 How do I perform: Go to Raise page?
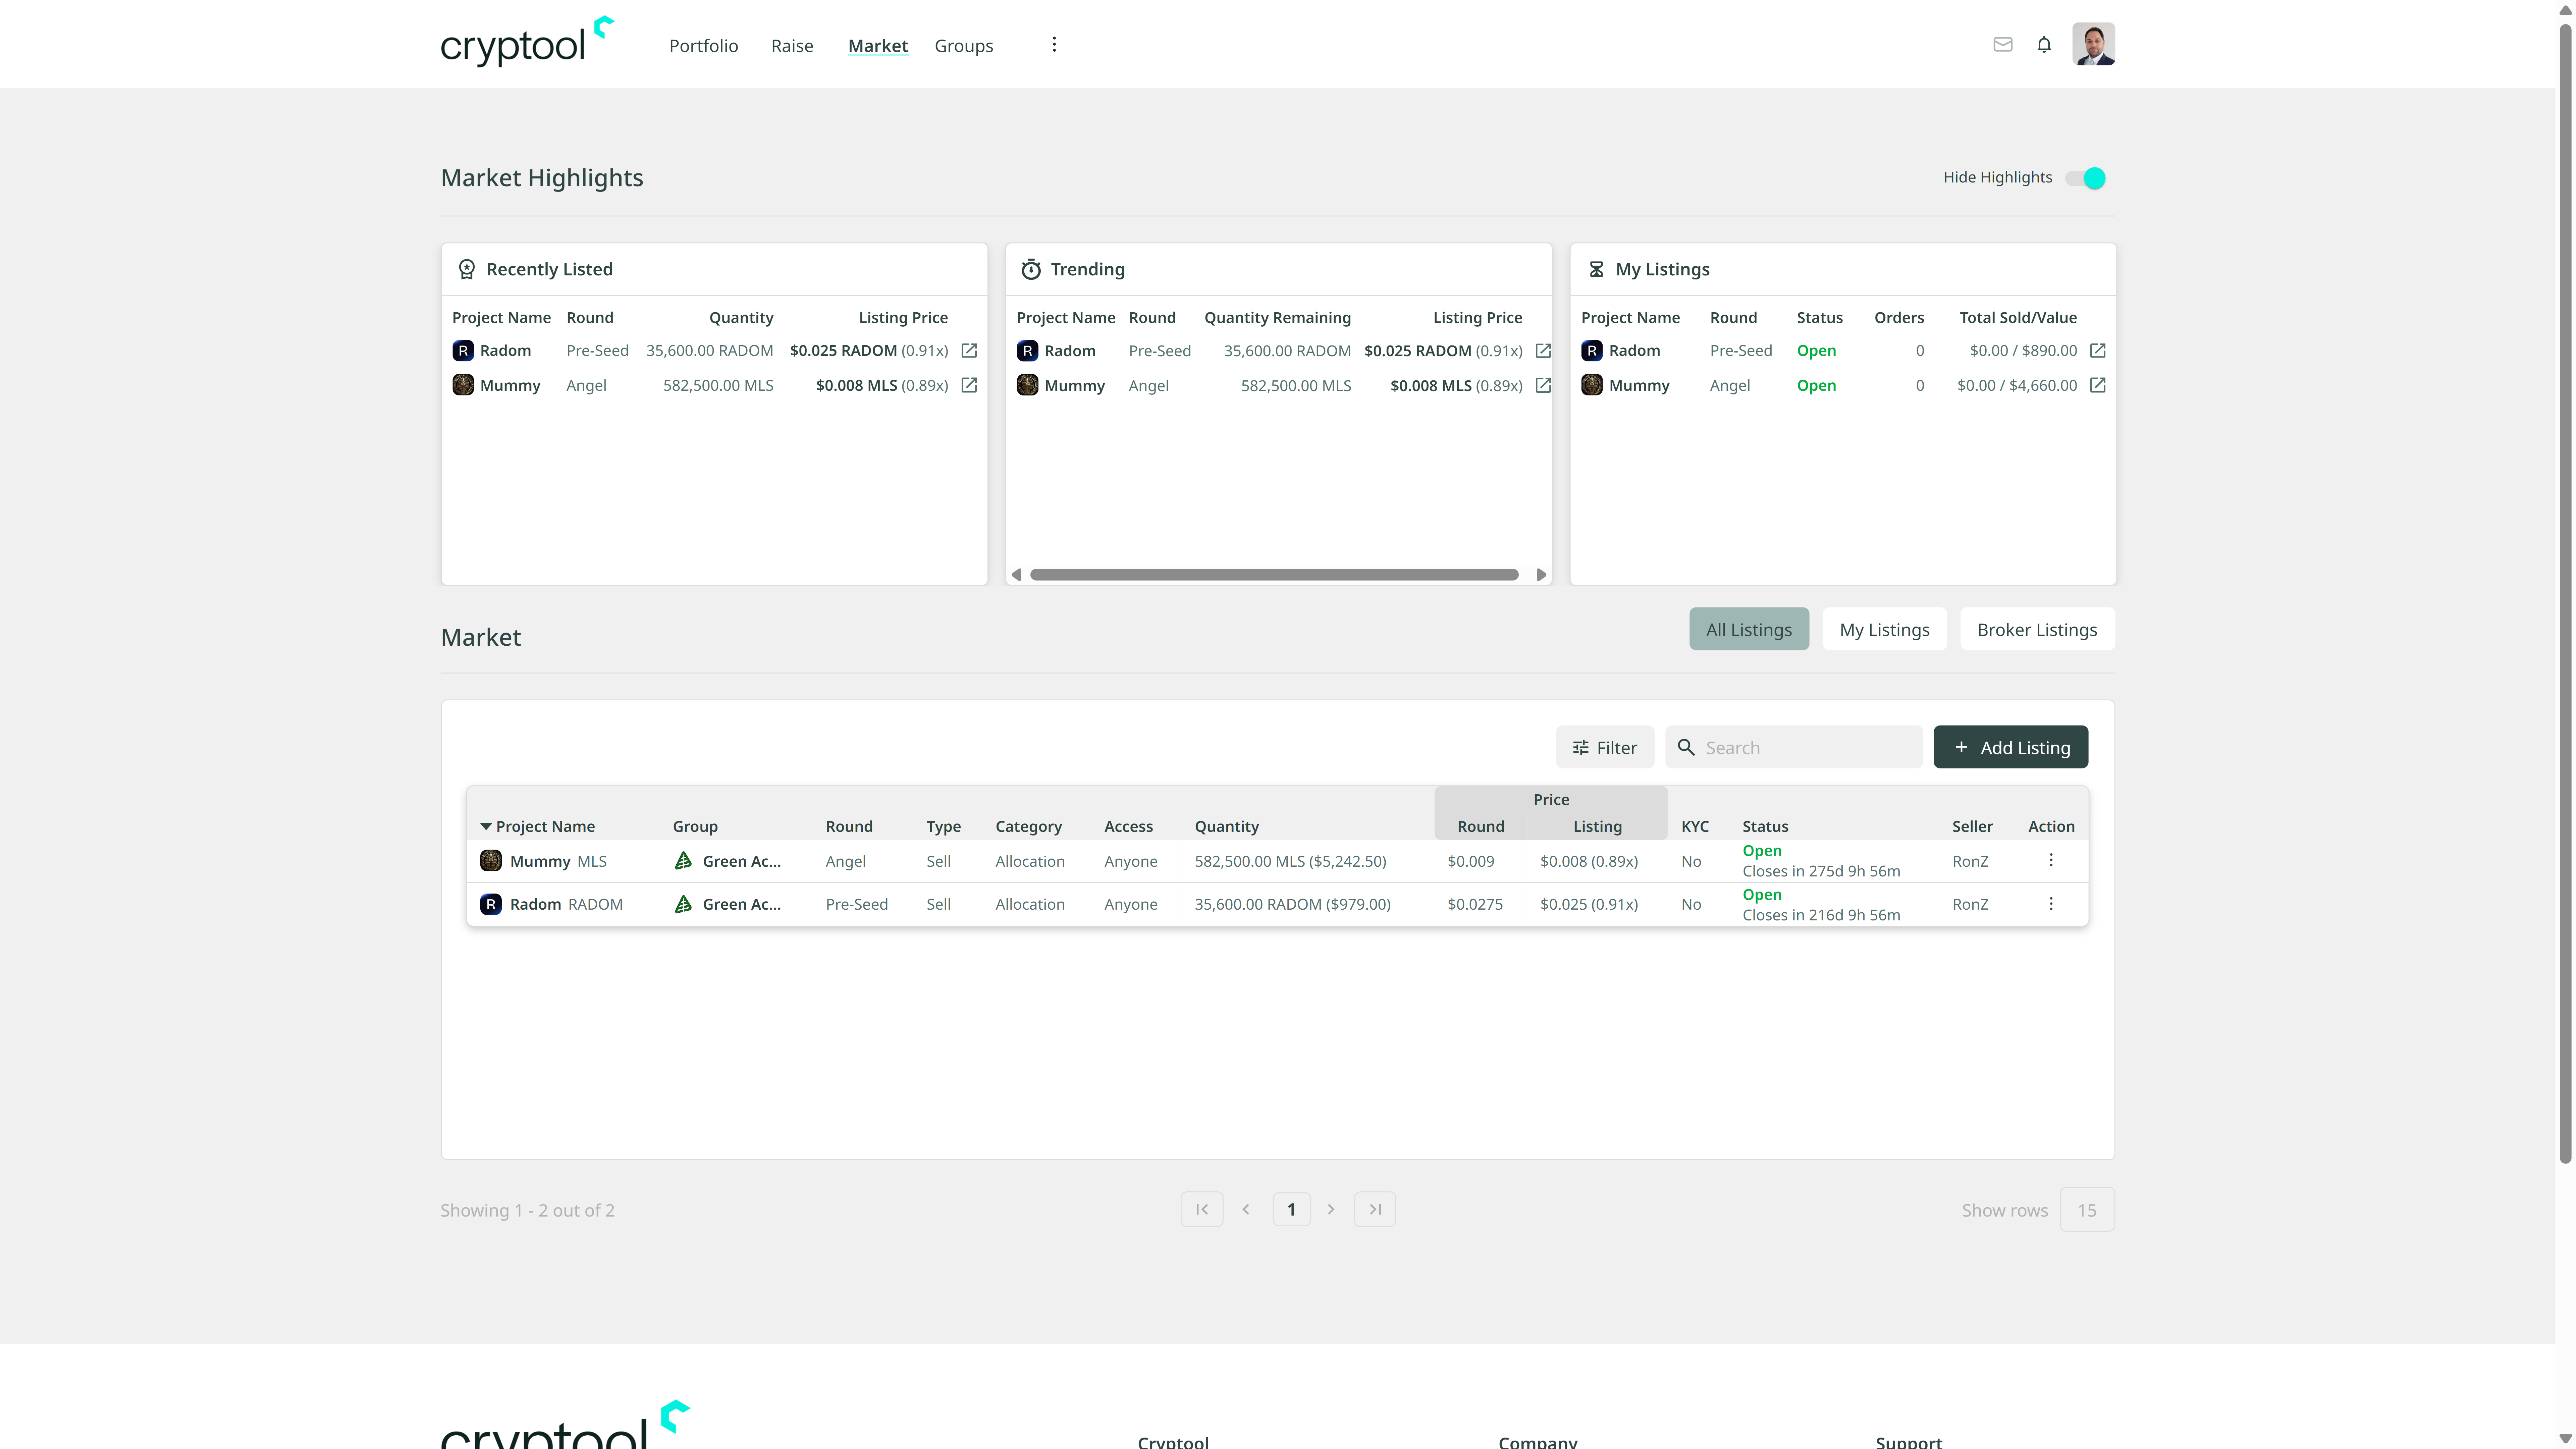[792, 46]
